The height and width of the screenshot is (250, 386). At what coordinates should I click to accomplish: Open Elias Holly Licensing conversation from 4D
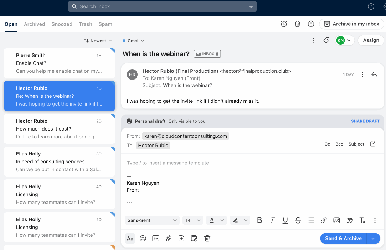tap(59, 194)
